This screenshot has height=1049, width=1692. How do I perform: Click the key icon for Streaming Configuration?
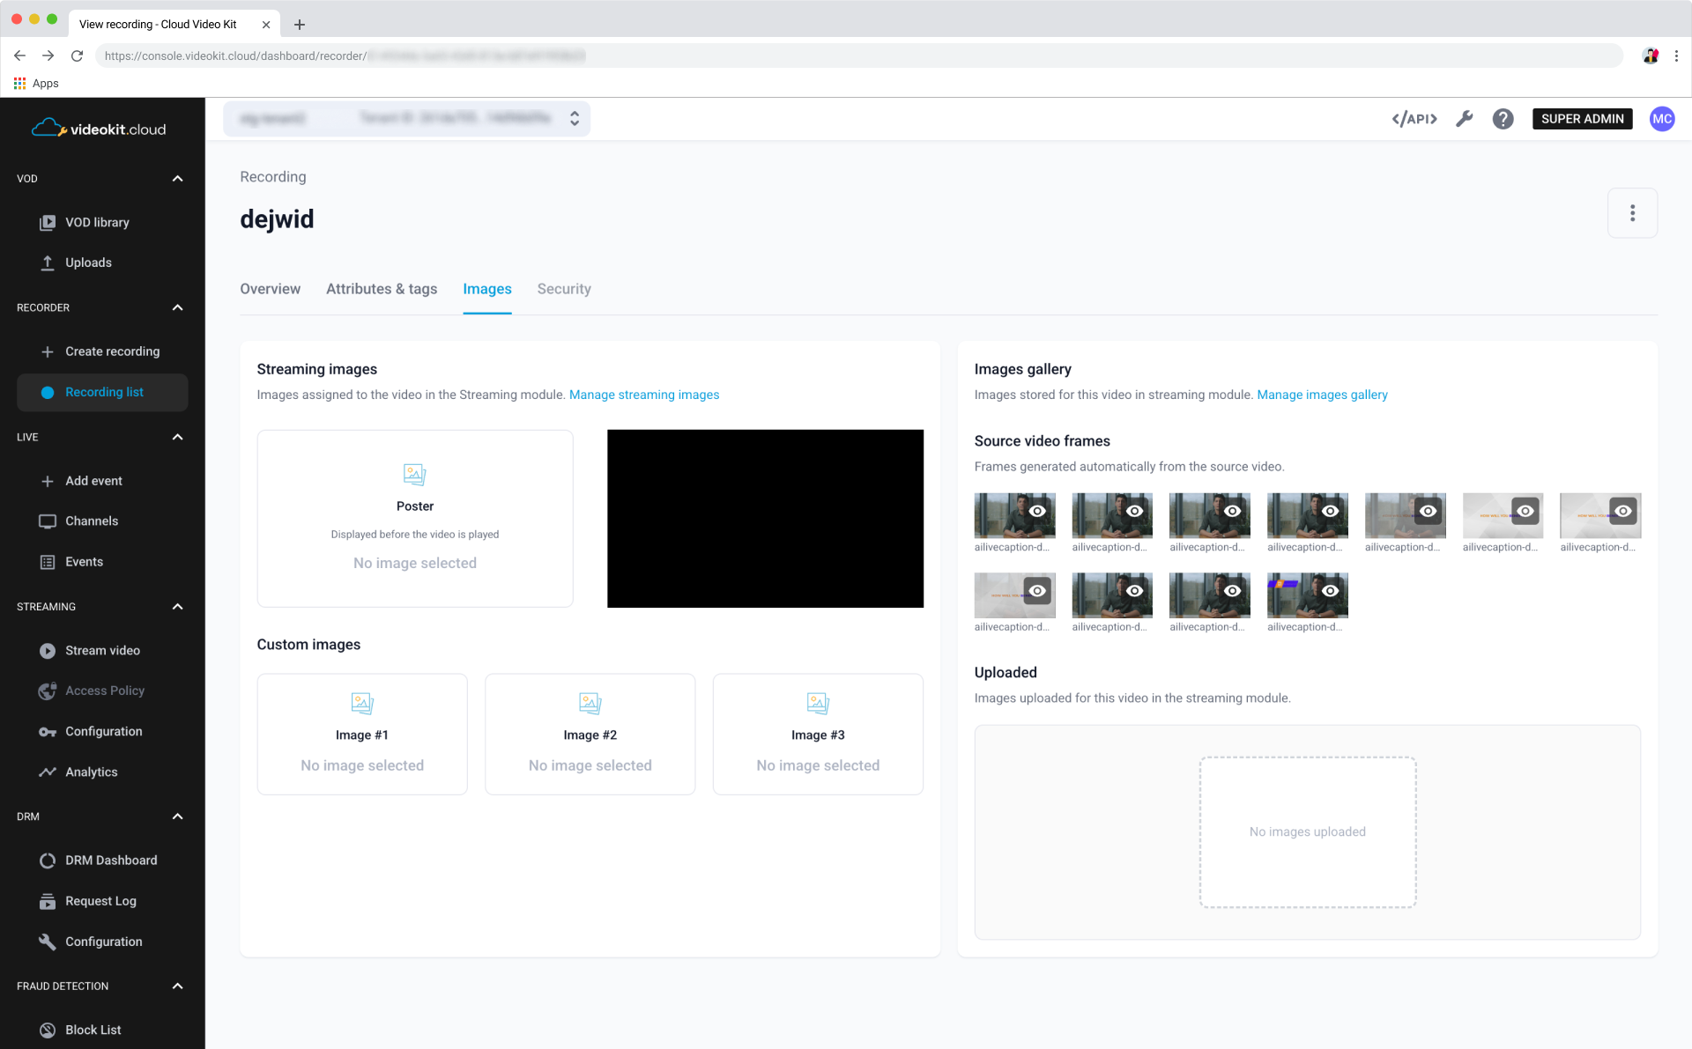(x=48, y=732)
